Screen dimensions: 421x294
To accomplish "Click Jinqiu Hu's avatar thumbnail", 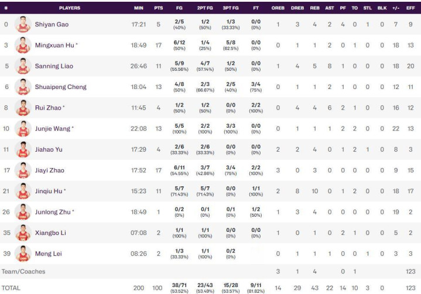I will coord(23,191).
